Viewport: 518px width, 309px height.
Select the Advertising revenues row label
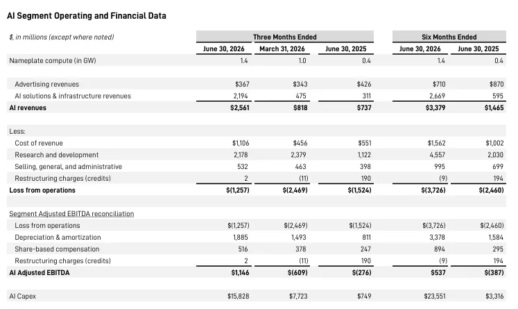47,85
